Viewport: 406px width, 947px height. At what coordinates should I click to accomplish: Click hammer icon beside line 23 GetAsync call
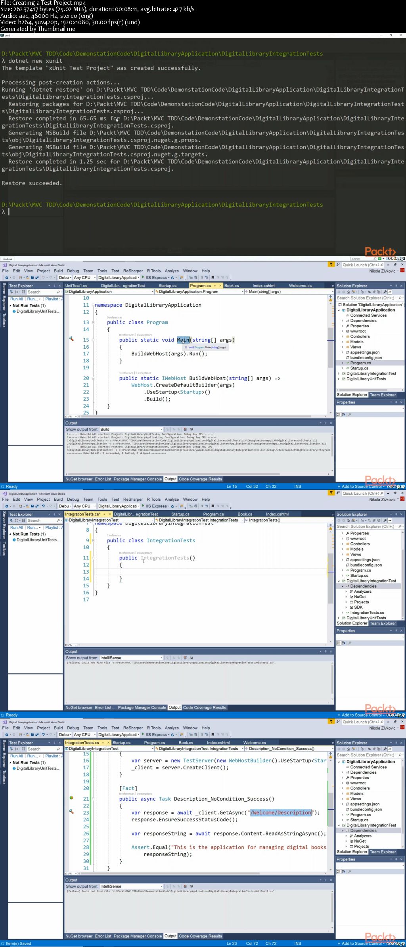pos(71,811)
